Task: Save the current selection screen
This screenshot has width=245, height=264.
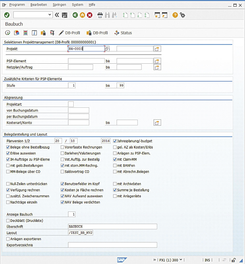Action: tap(65, 15)
